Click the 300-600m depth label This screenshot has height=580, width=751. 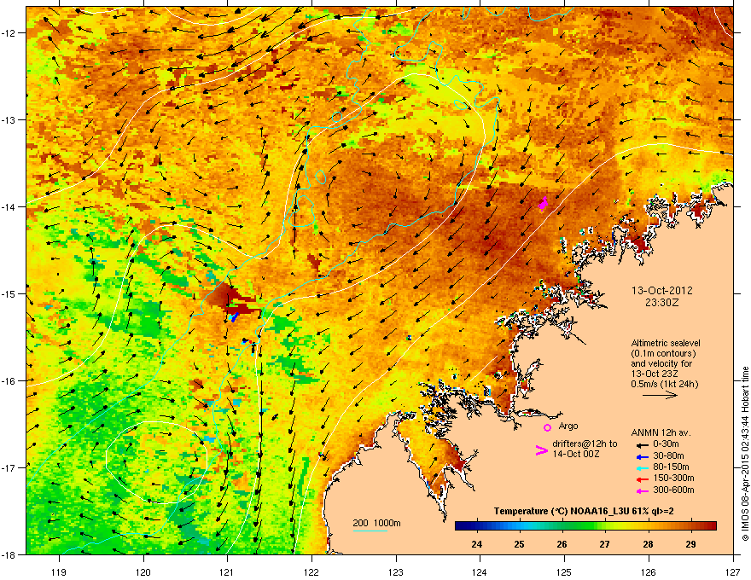pos(673,490)
